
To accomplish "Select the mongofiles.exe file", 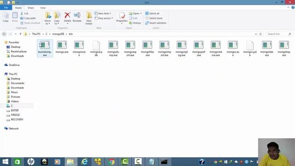I will [x=147, y=48].
